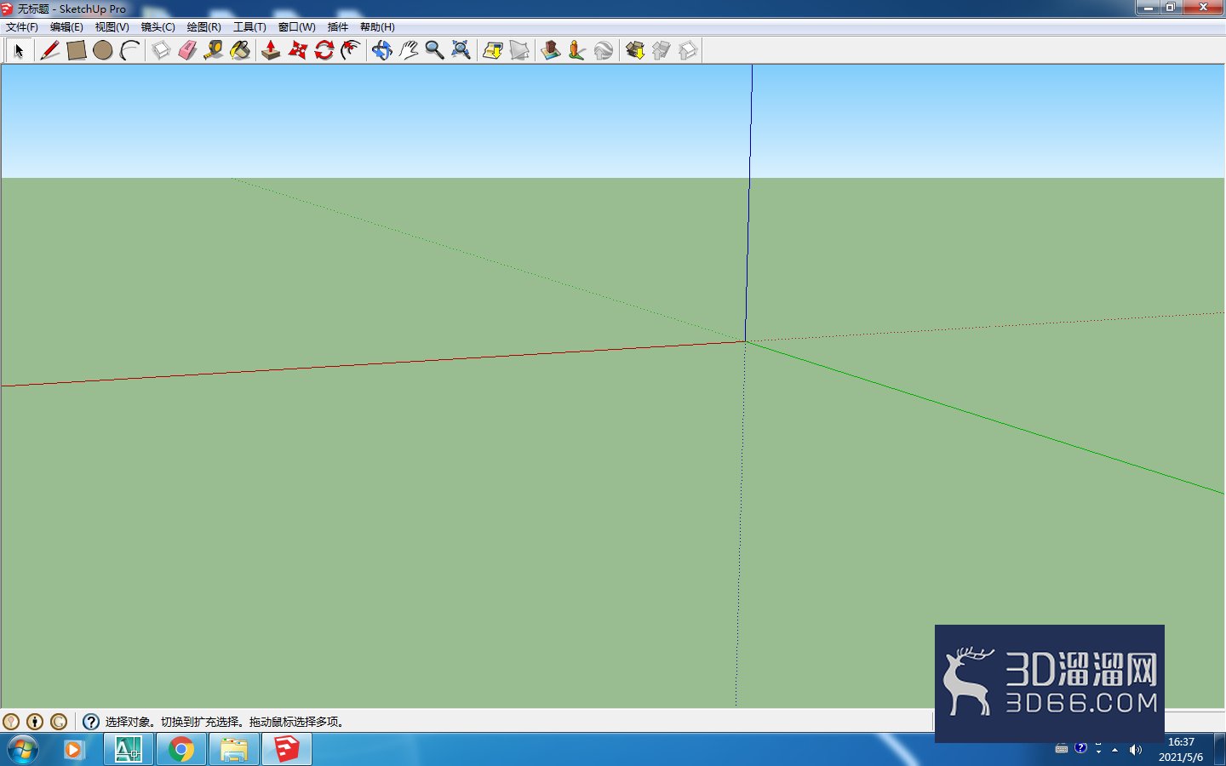
Task: Open the 文件(F) menu
Action: coord(22,27)
